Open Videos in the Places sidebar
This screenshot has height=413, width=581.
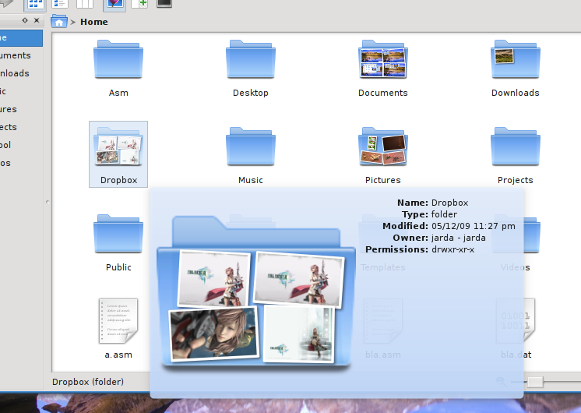pos(21,163)
